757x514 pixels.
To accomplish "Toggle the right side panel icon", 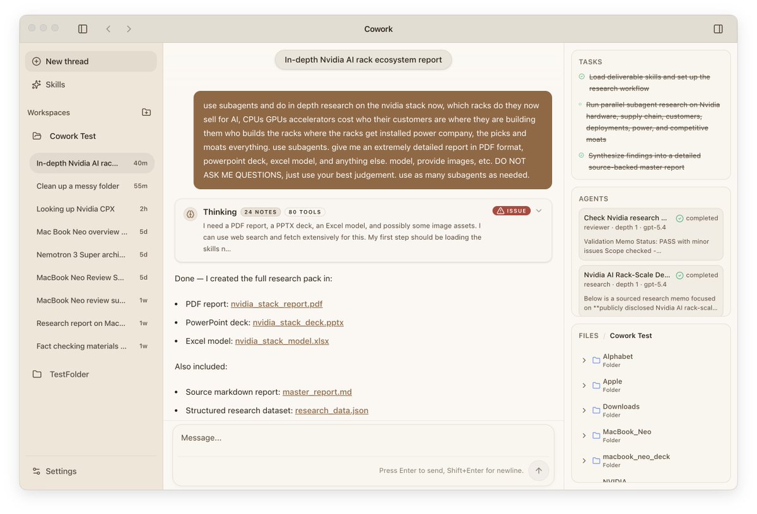I will point(718,29).
